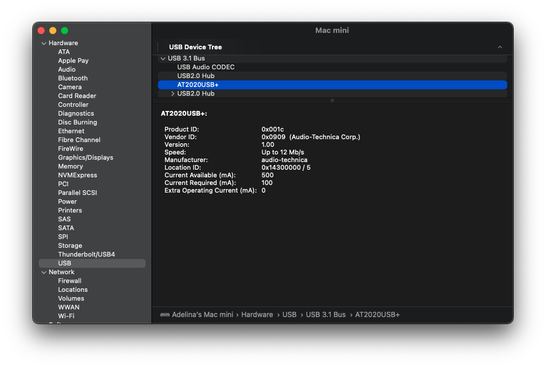Click Hardware in the path bar
This screenshot has width=546, height=367.
(257, 315)
